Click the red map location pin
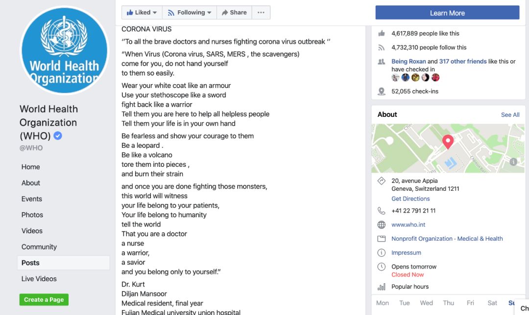 448,142
